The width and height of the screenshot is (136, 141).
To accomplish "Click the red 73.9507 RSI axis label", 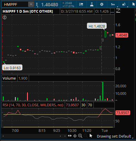I will click(x=122, y=113).
